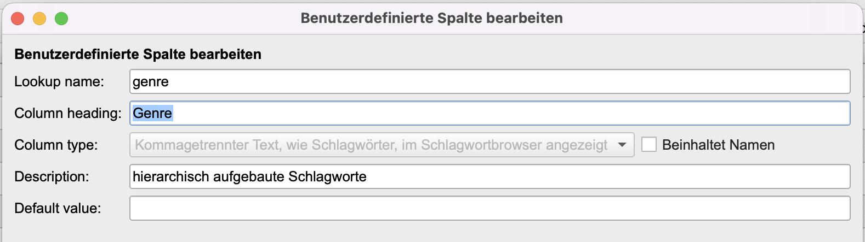
Task: Click the Lookup name input field
Action: click(490, 82)
